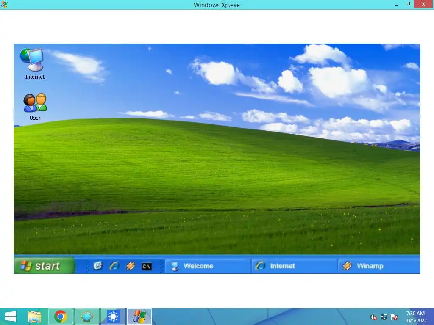Open the User desktop icon
Screen dimensions: 434x325
(35, 107)
